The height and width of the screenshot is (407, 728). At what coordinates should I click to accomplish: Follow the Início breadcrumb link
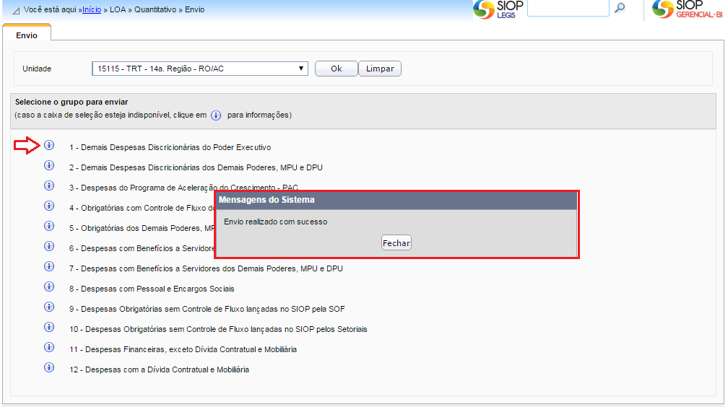click(92, 10)
